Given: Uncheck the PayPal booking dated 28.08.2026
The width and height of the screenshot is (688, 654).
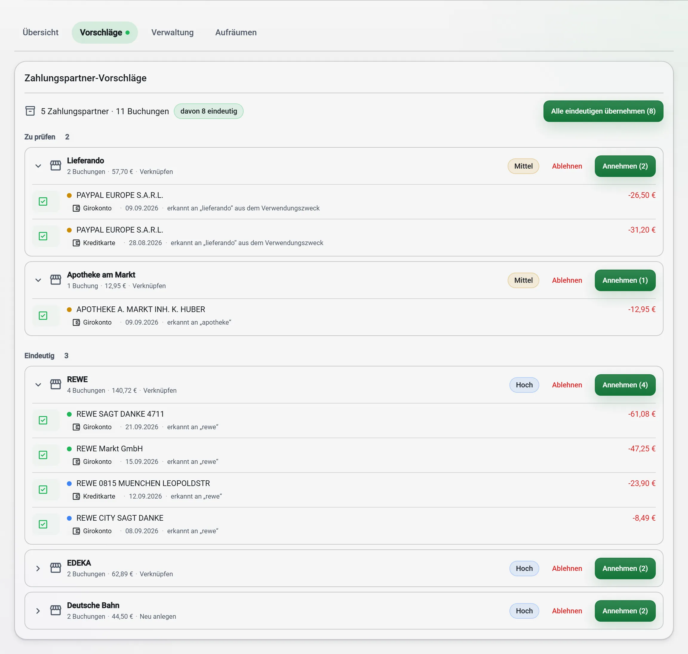Looking at the screenshot, I should click(x=43, y=236).
